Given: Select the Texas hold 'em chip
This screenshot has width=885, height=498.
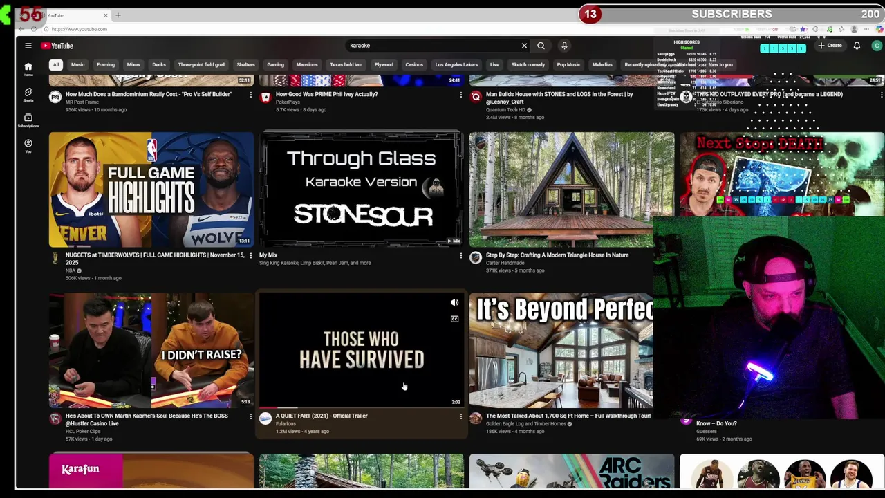Looking at the screenshot, I should point(346,64).
